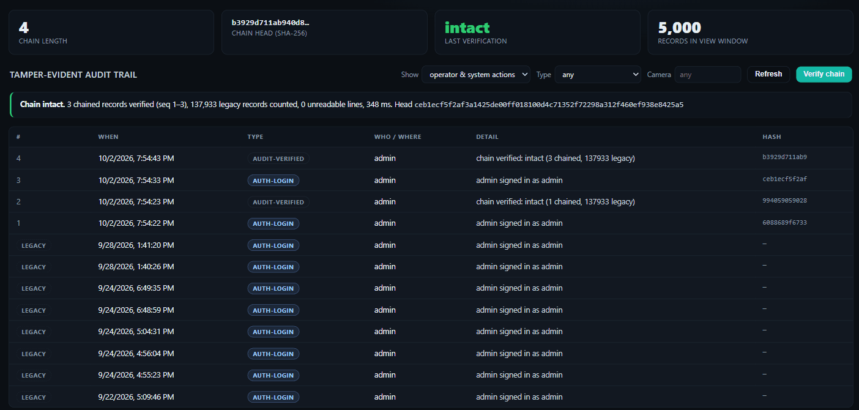
Task: Click timestamp 10/2/2026, 7:54:22 PM
Action: coord(136,223)
